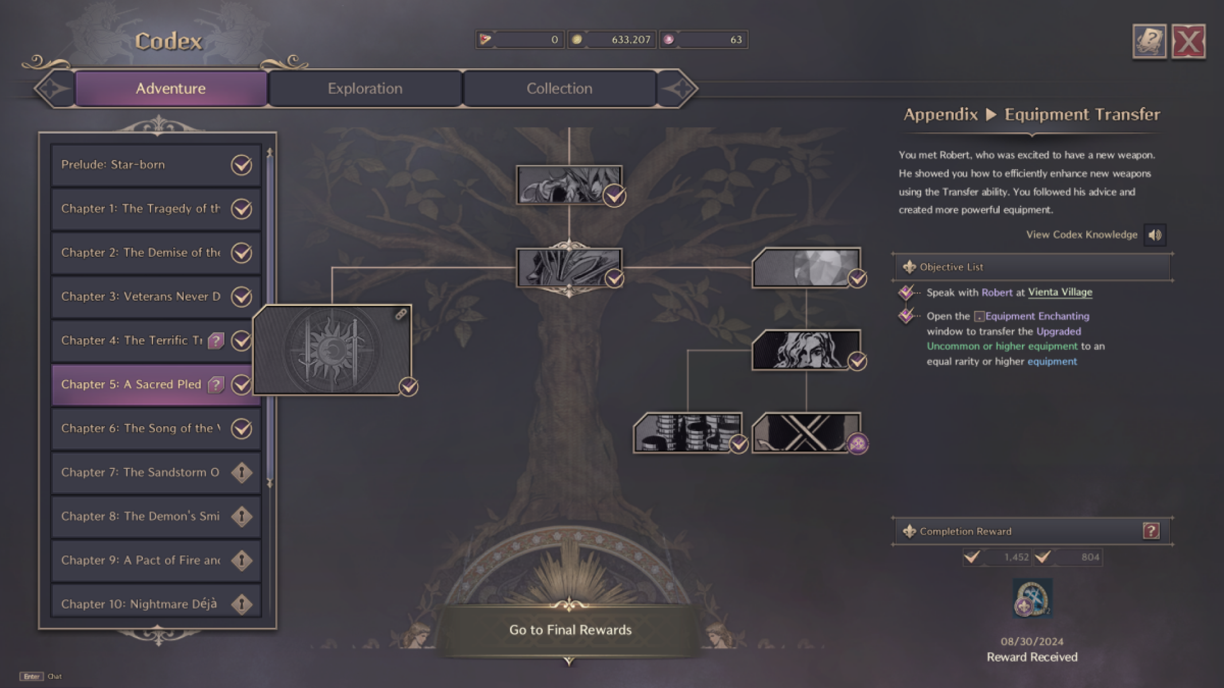
Task: Click the completion reward question mark icon
Action: pyautogui.click(x=1150, y=531)
